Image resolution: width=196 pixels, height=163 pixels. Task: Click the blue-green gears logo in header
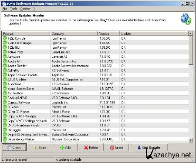(x=186, y=19)
